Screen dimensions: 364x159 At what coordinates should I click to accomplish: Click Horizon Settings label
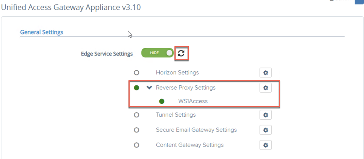tap(177, 73)
